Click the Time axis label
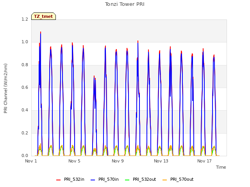Viewport: 250px width, 187px height. pos(221,167)
